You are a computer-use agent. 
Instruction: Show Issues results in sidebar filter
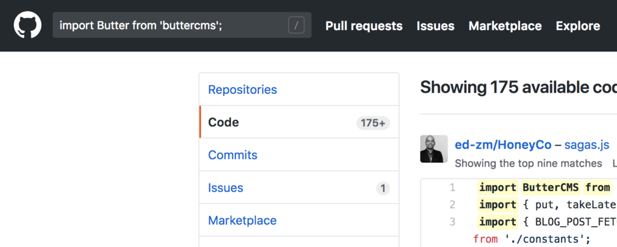pyautogui.click(x=299, y=188)
